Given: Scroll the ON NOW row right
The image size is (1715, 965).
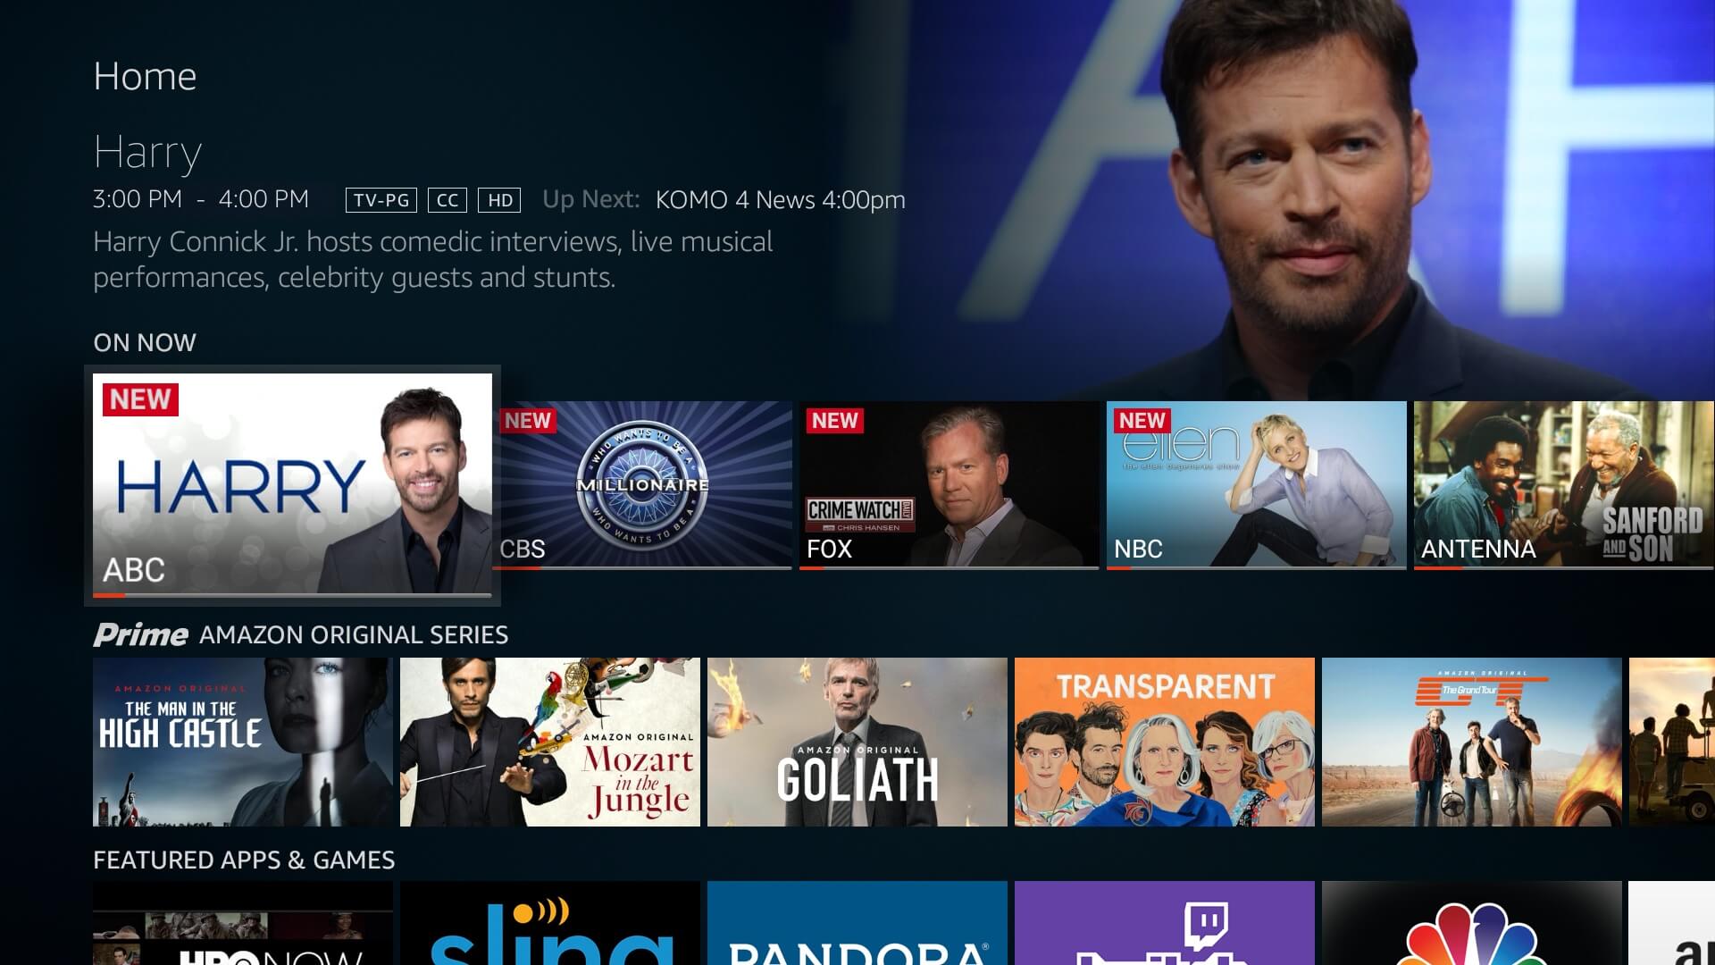Looking at the screenshot, I should point(1702,484).
